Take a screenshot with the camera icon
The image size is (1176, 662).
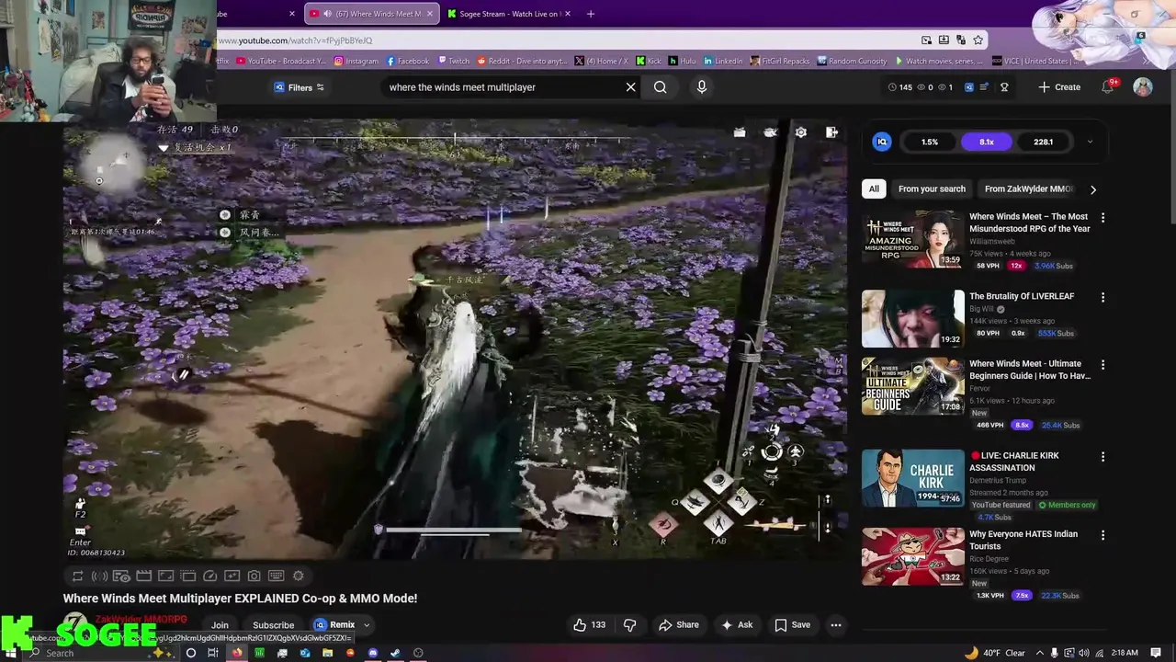pos(254,576)
